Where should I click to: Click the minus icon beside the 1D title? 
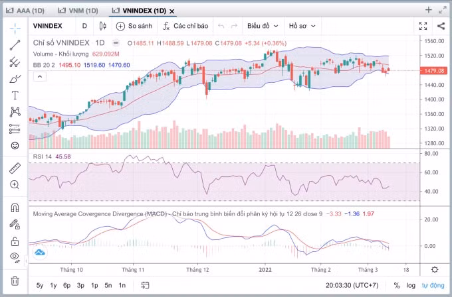116,43
